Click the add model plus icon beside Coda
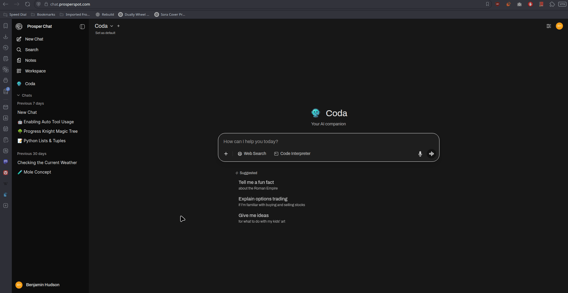Image resolution: width=568 pixels, height=293 pixels. tap(118, 26)
